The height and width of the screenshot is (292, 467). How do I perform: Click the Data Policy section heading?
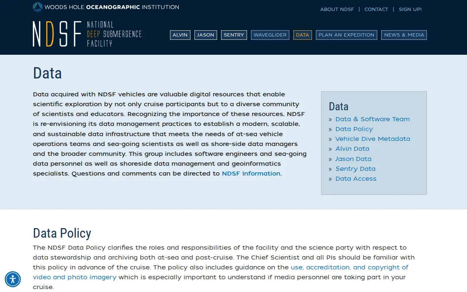point(62,233)
